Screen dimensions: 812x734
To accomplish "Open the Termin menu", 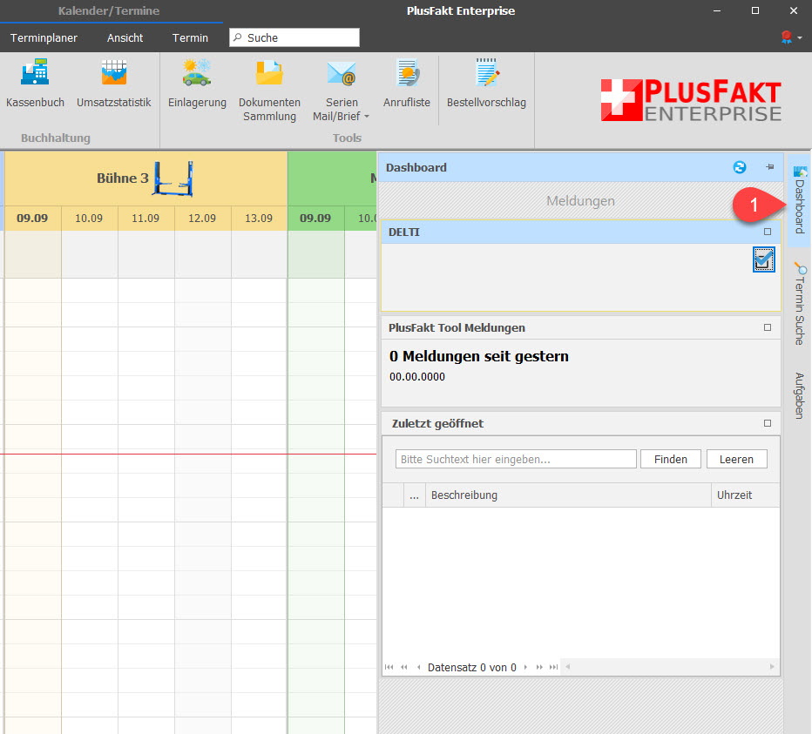I will (190, 37).
